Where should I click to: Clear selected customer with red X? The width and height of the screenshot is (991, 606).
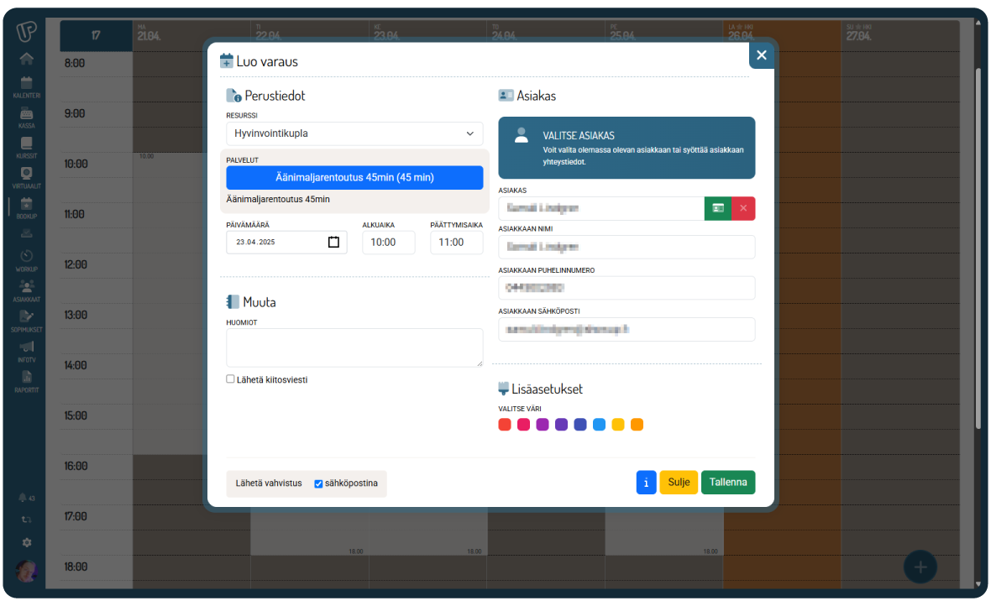(x=743, y=208)
